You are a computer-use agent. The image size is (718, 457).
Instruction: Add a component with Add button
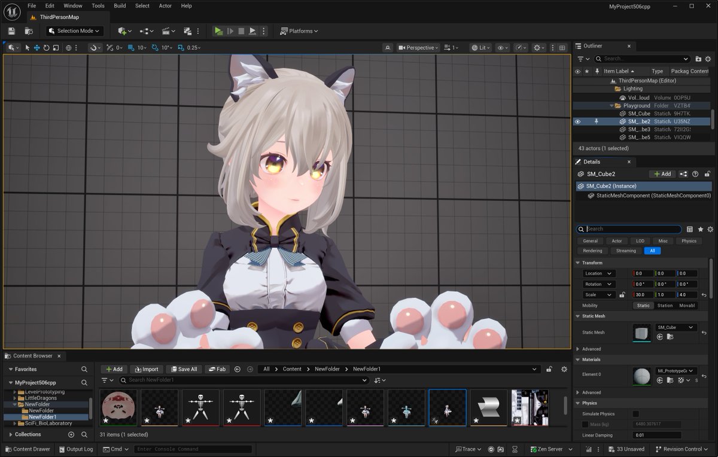pos(662,173)
